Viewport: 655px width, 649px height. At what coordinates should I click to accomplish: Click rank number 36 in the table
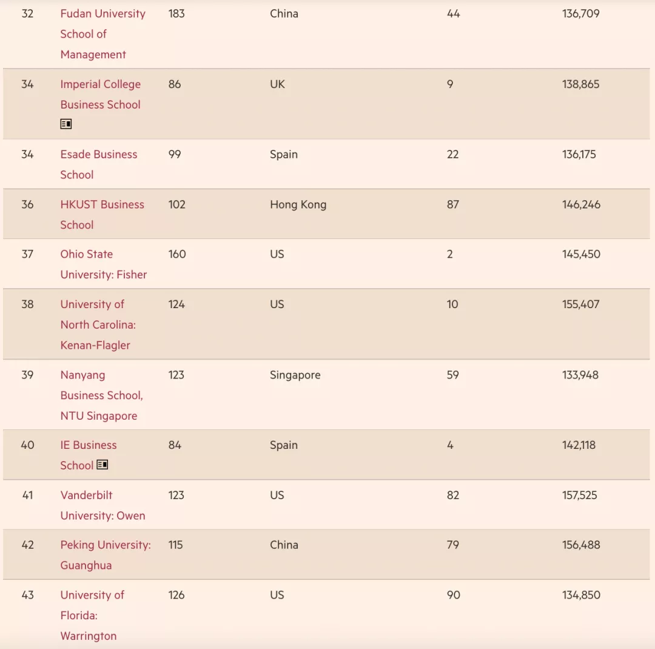(x=27, y=204)
